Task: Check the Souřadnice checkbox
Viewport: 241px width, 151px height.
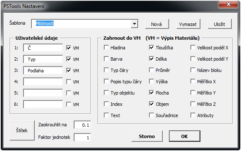Action: (x=151, y=115)
